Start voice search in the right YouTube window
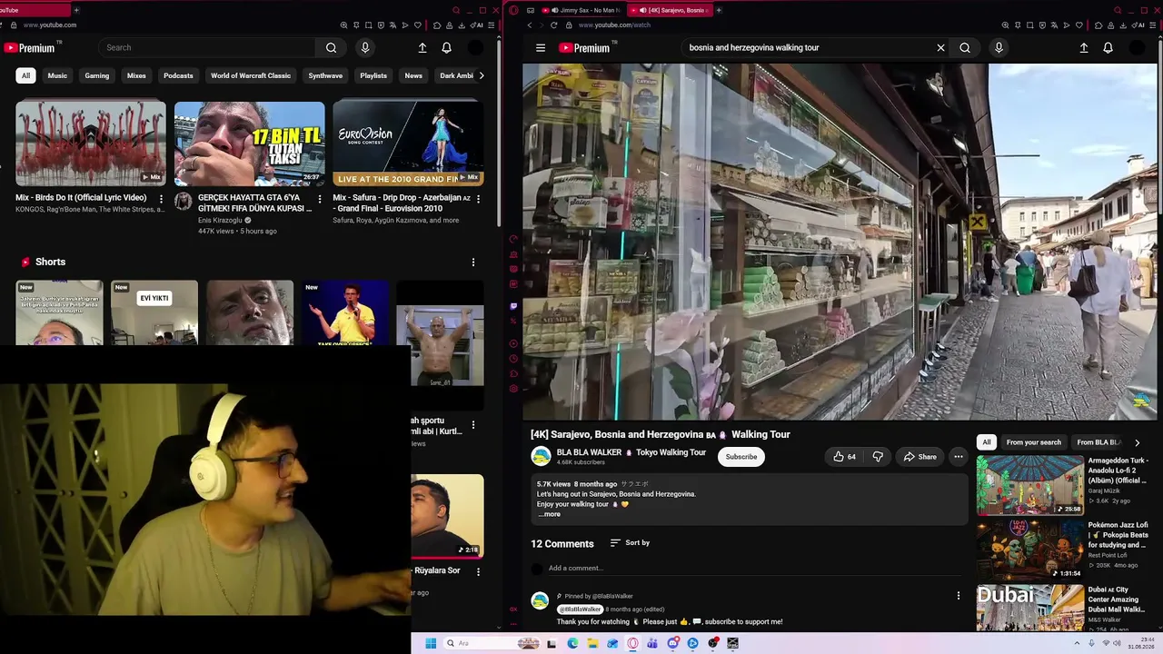 pyautogui.click(x=999, y=48)
